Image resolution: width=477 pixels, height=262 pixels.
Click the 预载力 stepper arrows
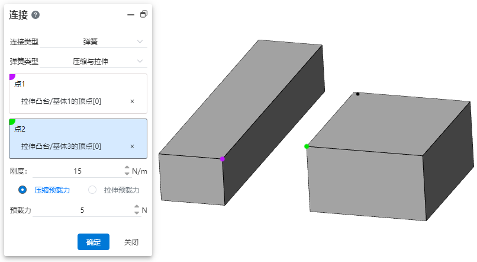tap(137, 210)
